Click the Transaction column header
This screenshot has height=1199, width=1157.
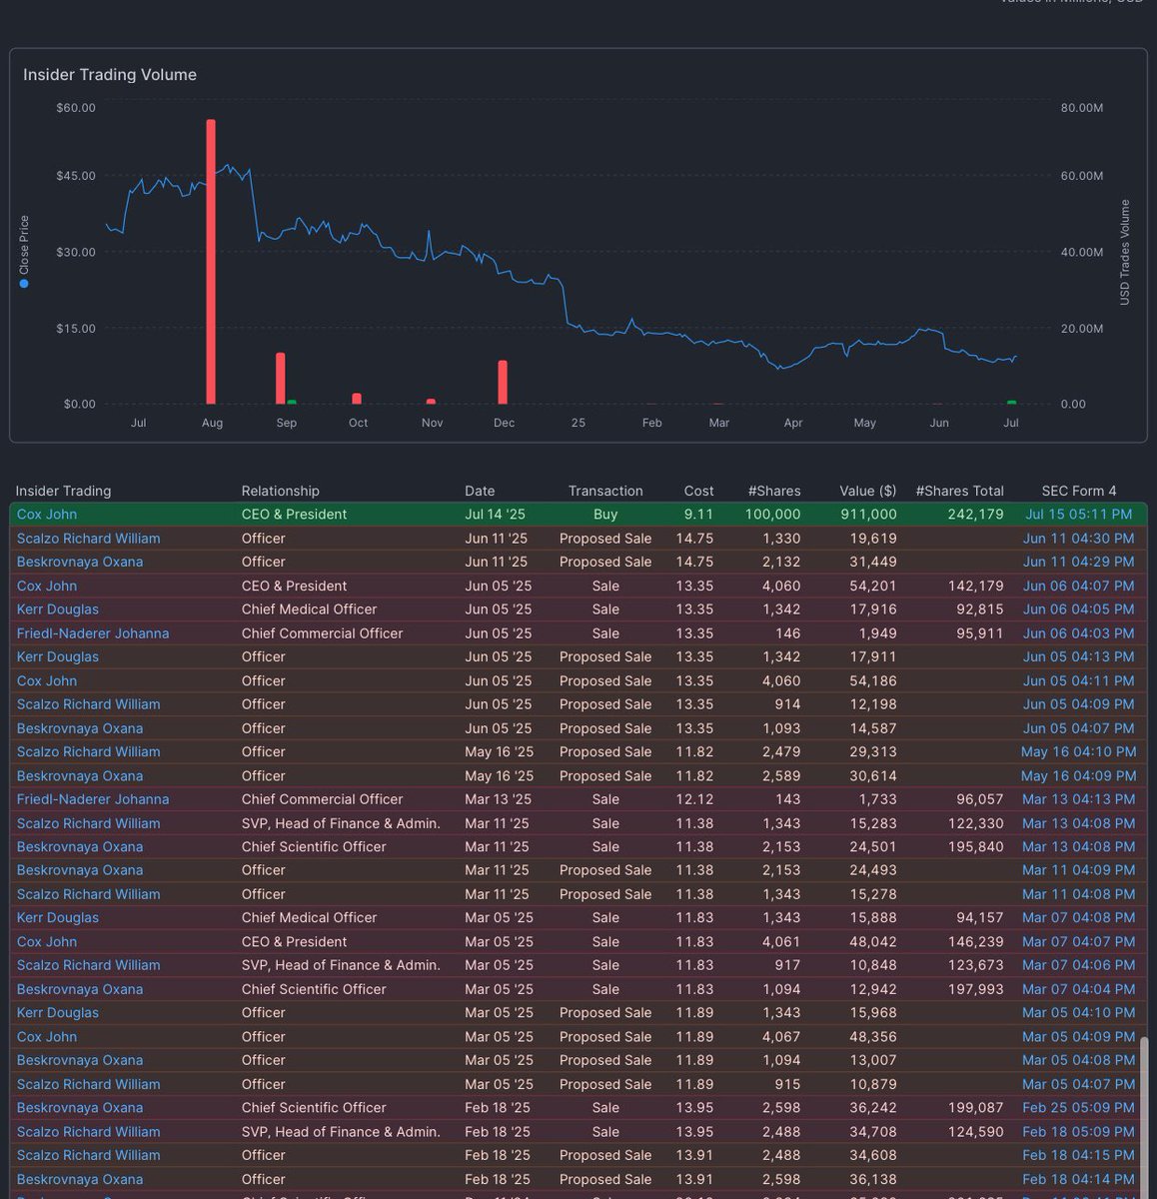coord(605,491)
